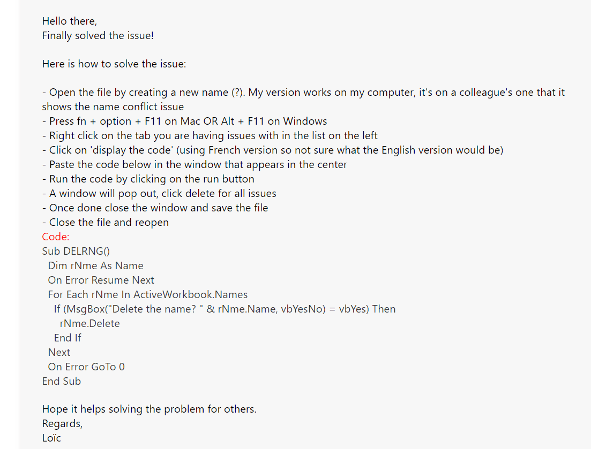Click the 'Open the file by creating' step
This screenshot has height=449, width=591.
[x=303, y=100]
